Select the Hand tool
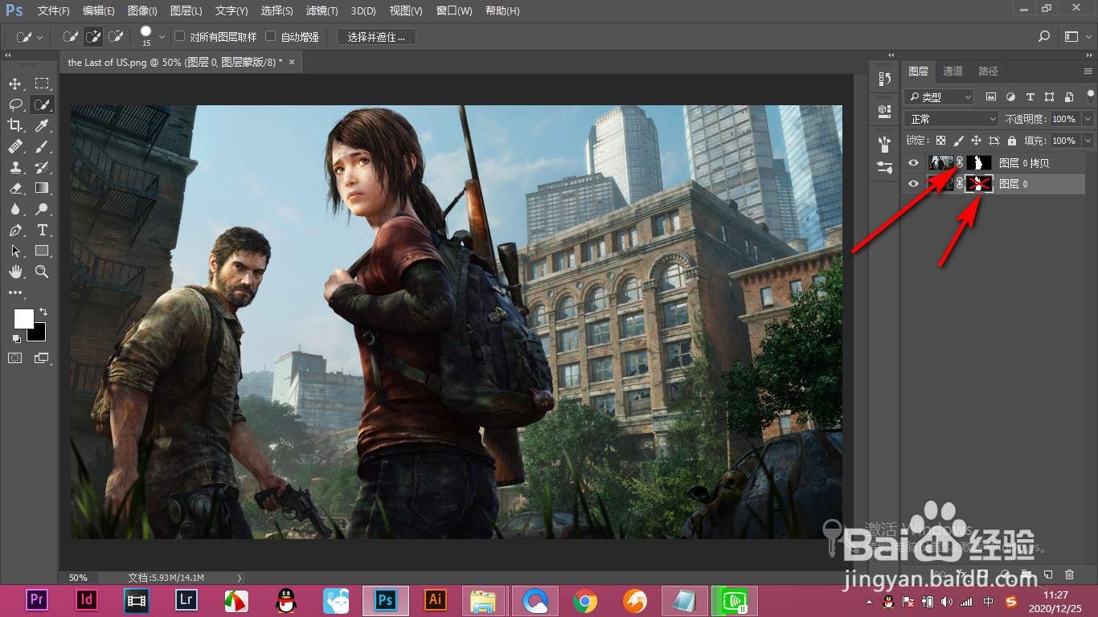The width and height of the screenshot is (1098, 617). [x=15, y=272]
